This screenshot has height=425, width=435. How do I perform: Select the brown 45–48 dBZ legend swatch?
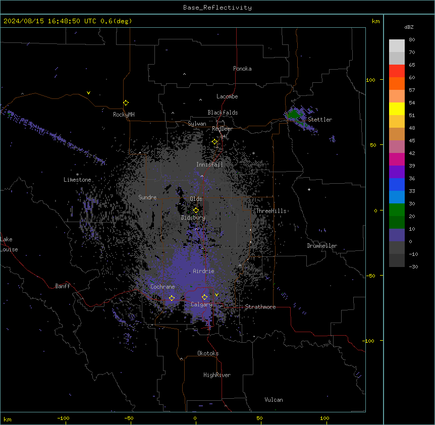click(397, 134)
